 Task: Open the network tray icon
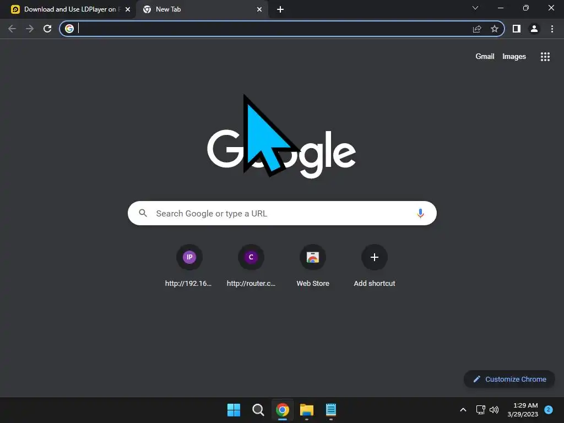pos(480,410)
